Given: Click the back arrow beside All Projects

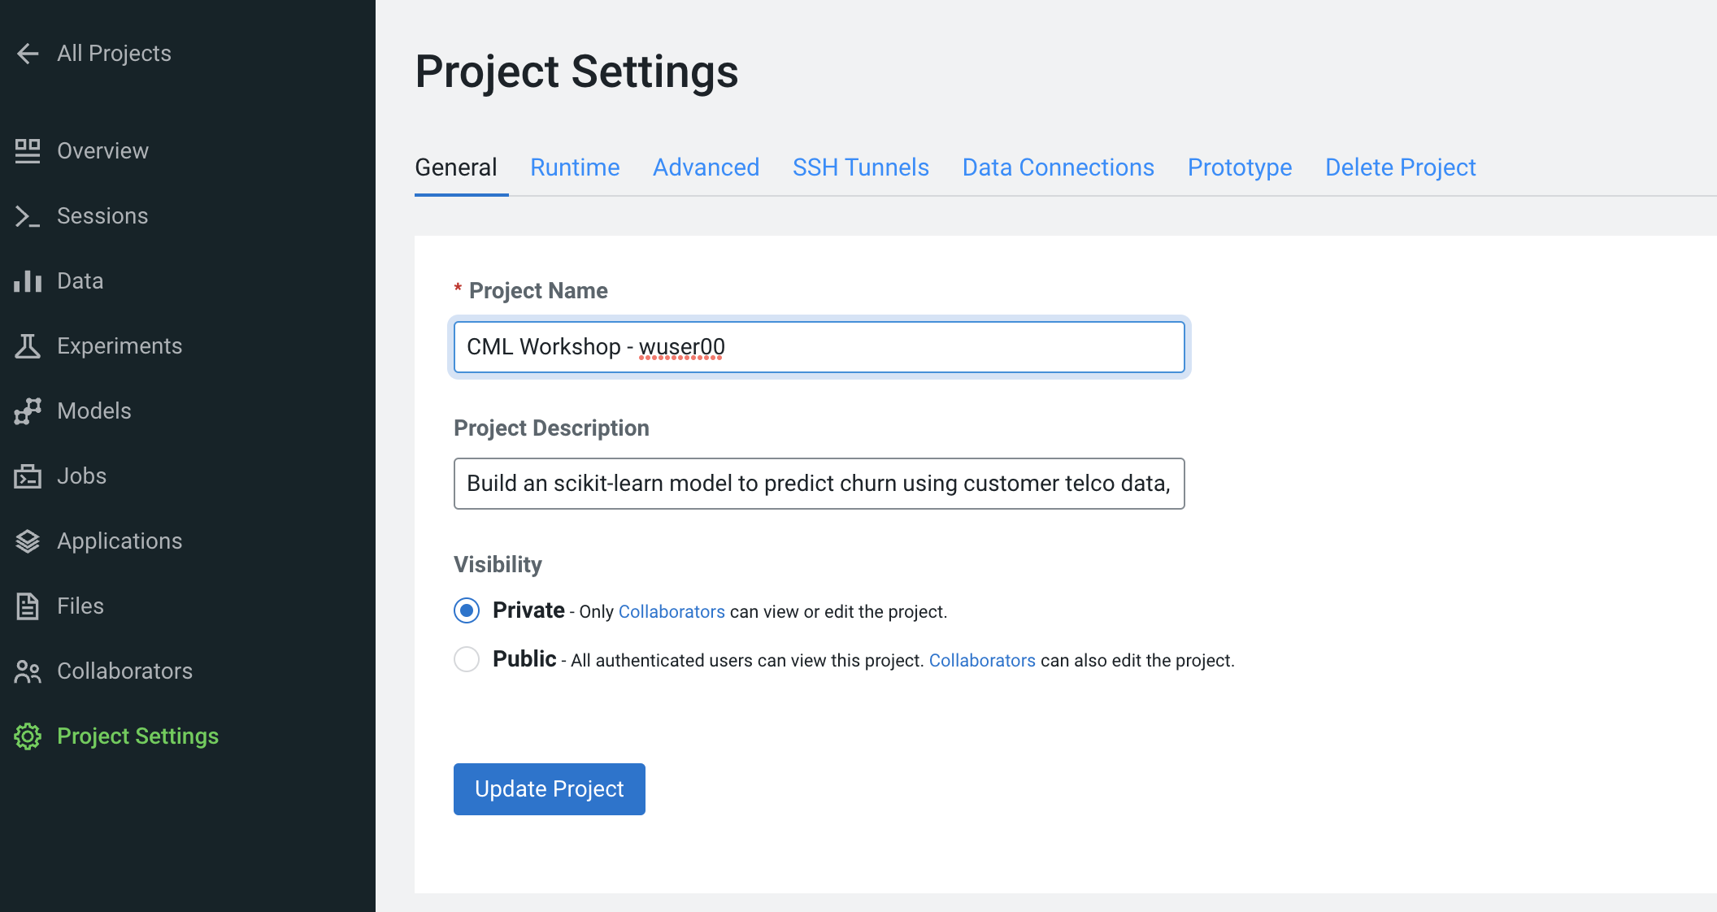Looking at the screenshot, I should point(28,54).
